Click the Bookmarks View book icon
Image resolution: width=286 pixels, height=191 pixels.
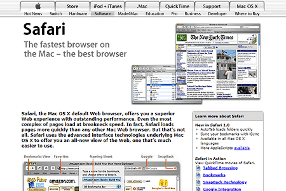(29, 173)
